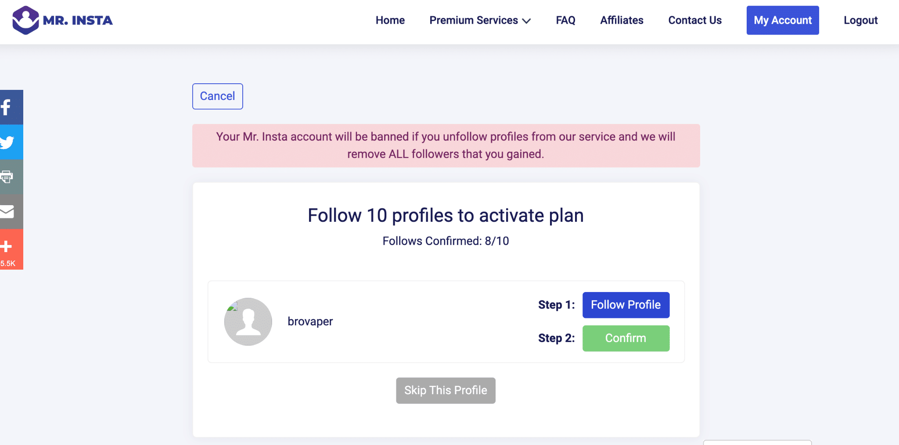Cancel the plan activation

point(217,96)
